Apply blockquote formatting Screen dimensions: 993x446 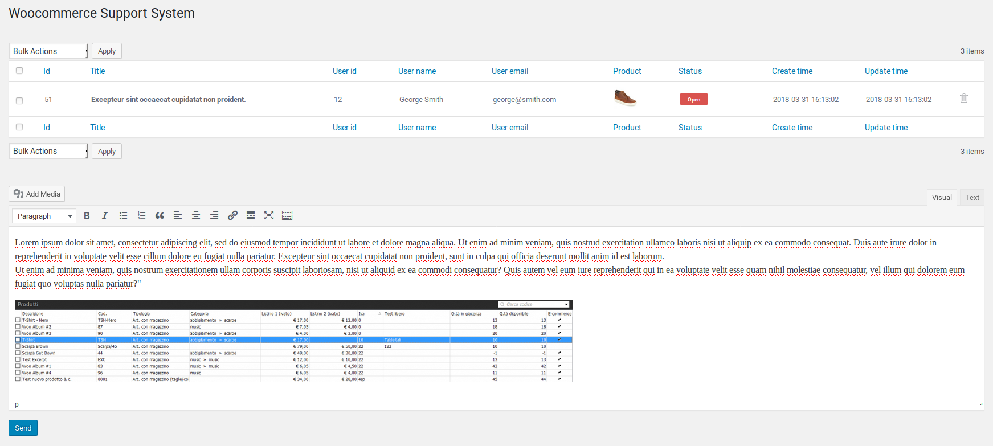160,216
